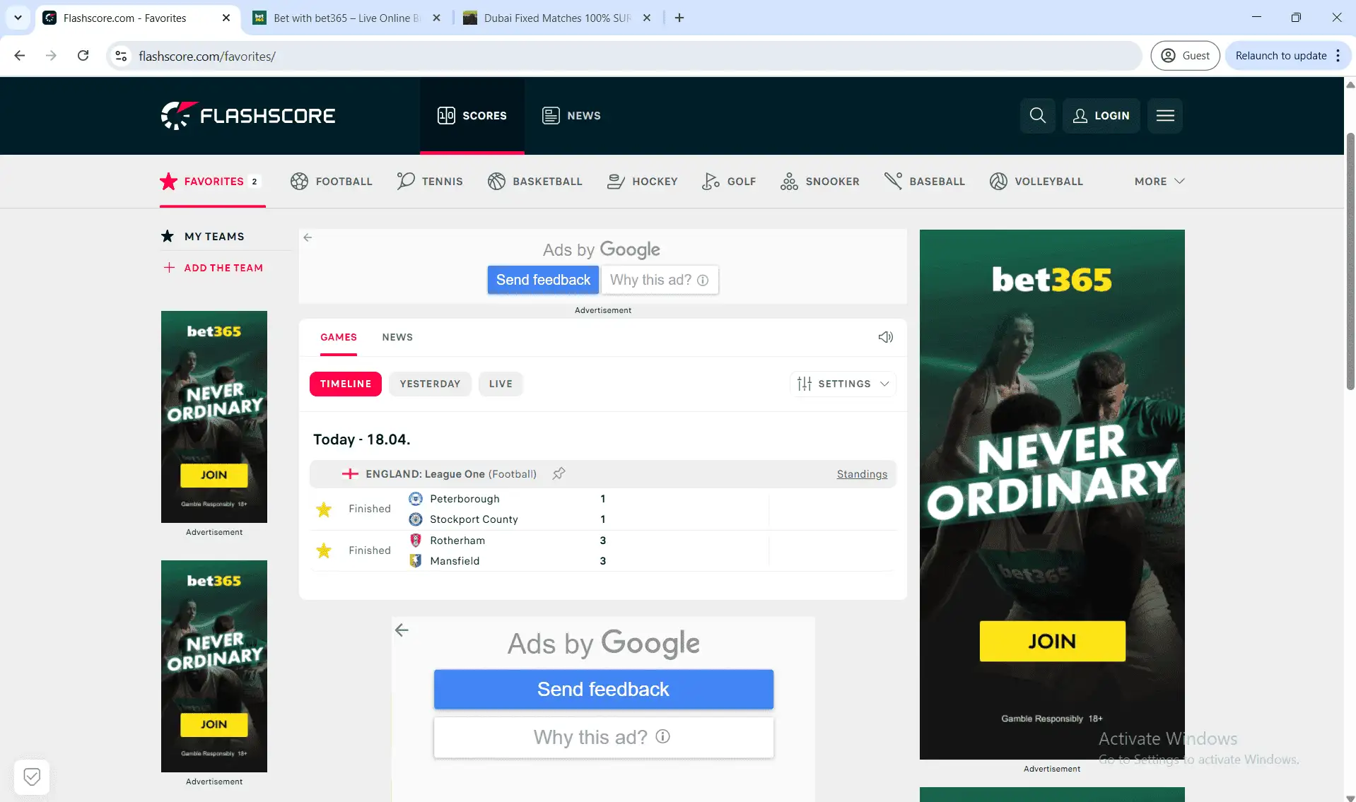This screenshot has width=1356, height=802.
Task: Click the Relaunch to update button
Action: click(x=1282, y=55)
